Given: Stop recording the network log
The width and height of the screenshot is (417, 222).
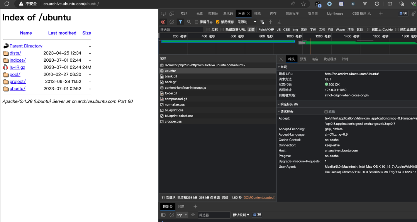Looking at the screenshot, I should point(163,22).
